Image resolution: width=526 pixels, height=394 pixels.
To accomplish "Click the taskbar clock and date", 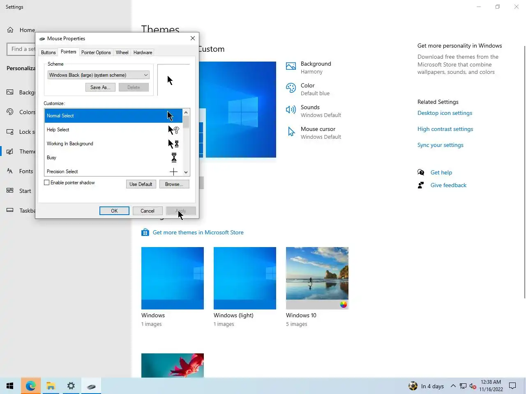I will [x=491, y=386].
